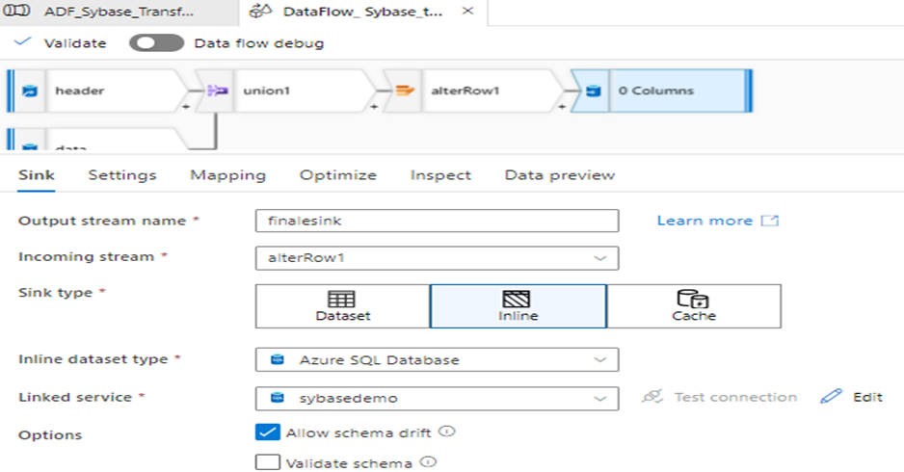Select the 0 Columns sink node
This screenshot has height=472, width=904.
click(x=661, y=91)
